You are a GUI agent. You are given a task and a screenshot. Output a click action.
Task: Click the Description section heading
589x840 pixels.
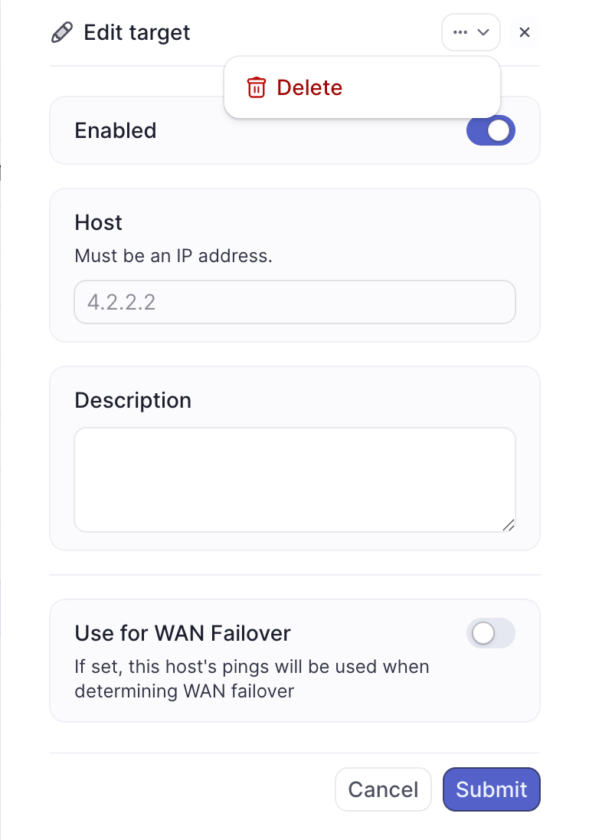[x=133, y=400]
